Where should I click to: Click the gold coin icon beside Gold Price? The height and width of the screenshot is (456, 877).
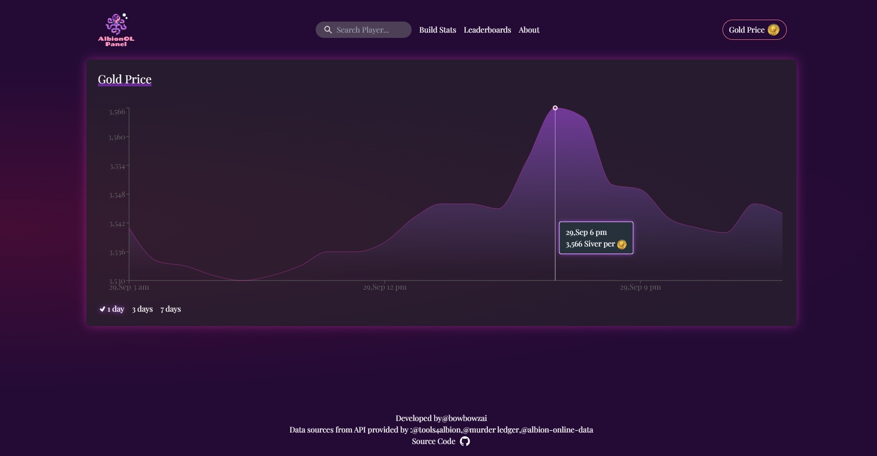click(x=773, y=29)
